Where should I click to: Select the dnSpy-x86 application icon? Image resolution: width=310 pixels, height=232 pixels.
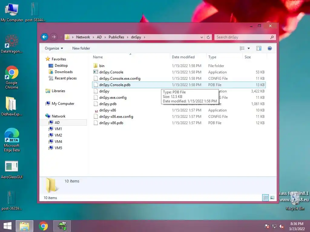coord(96,111)
